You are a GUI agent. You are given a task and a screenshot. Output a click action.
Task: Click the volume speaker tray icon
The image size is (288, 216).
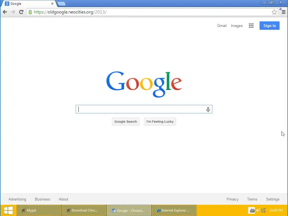tap(258, 210)
